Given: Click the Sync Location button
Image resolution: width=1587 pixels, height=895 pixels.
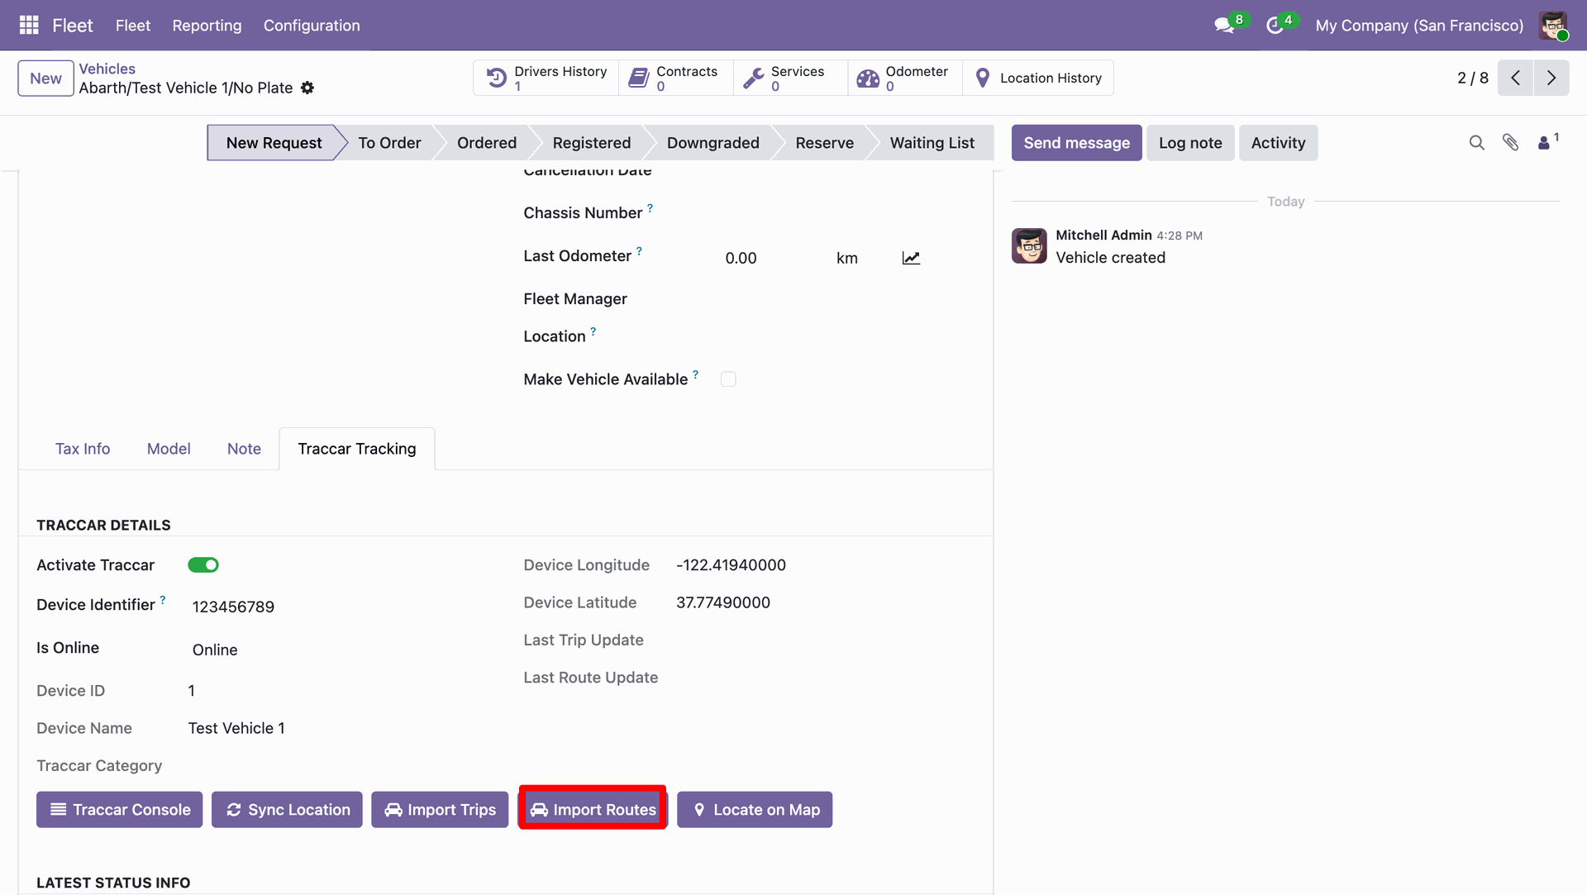Looking at the screenshot, I should 287,810.
